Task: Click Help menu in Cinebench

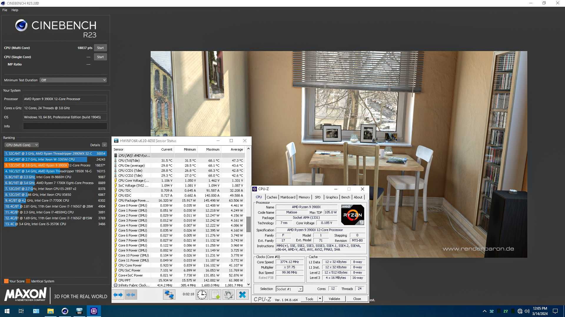Action: tap(14, 10)
